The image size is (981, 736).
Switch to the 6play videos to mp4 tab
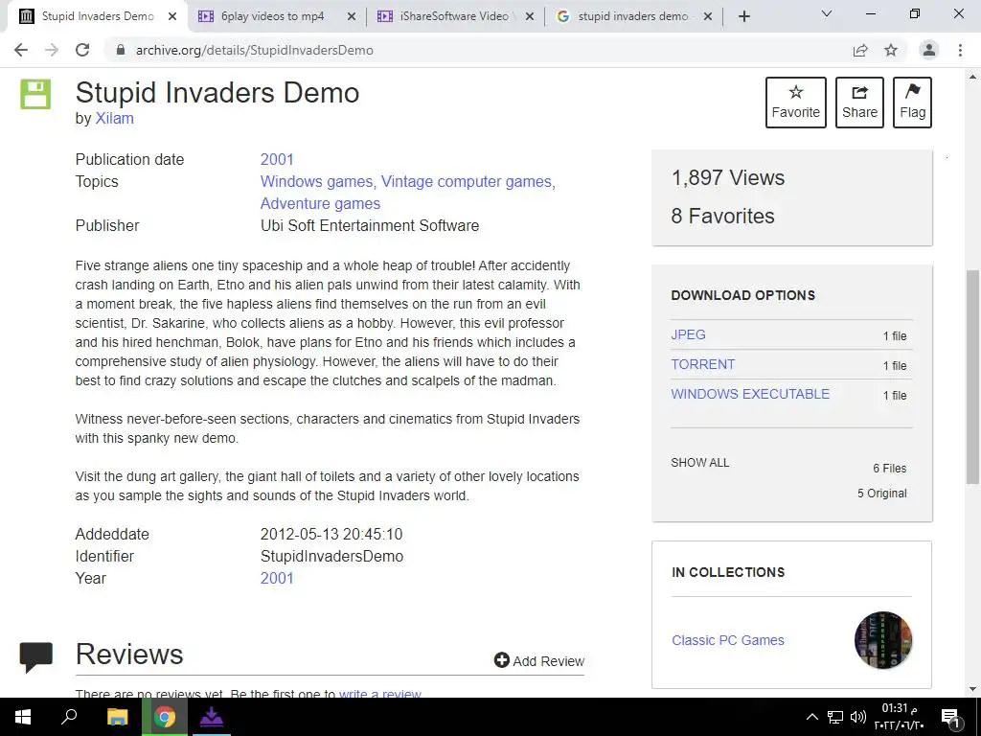pyautogui.click(x=272, y=16)
